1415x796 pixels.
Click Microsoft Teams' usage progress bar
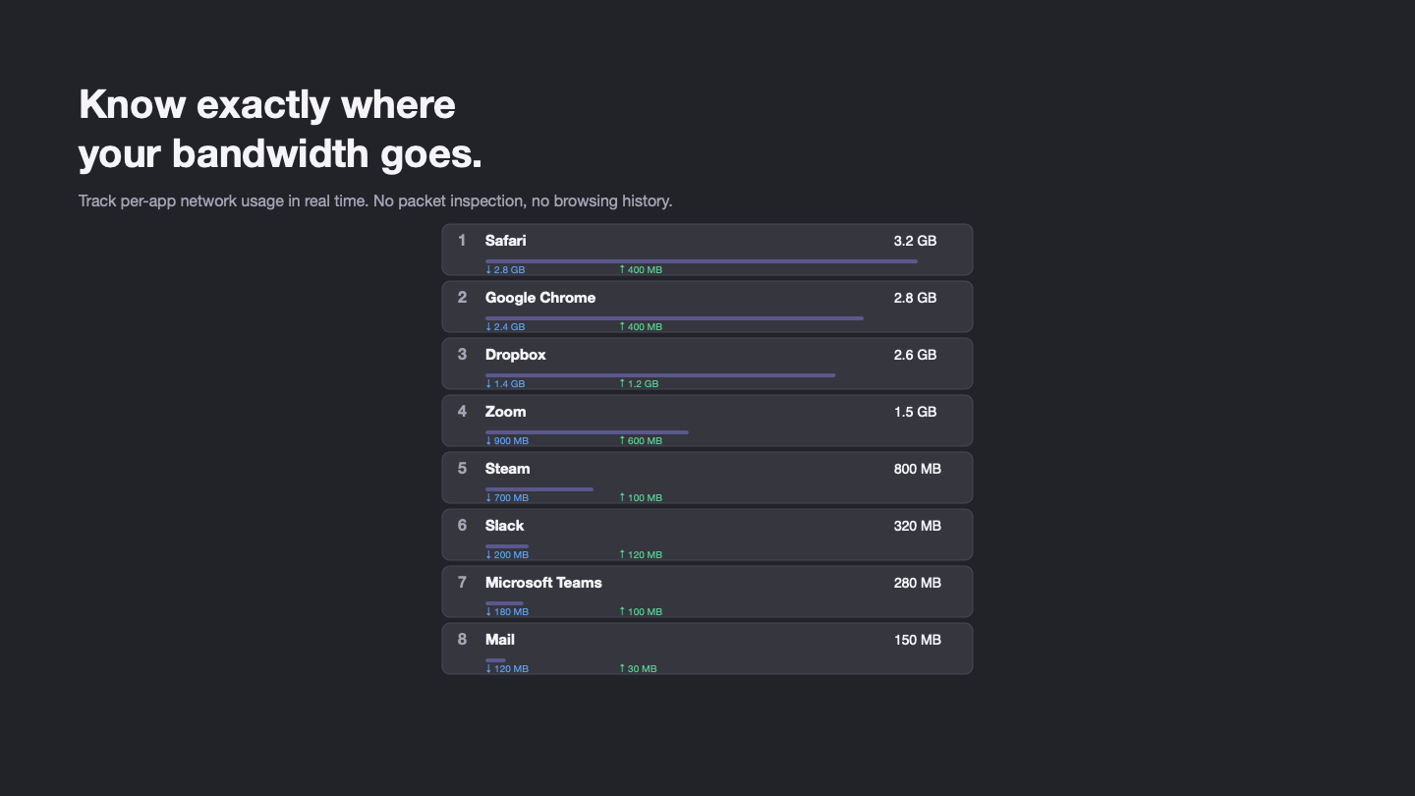pos(504,603)
